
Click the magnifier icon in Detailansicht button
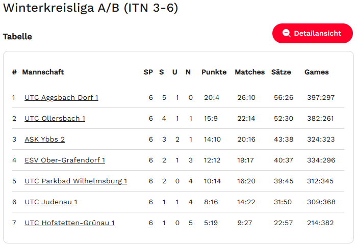coord(286,33)
